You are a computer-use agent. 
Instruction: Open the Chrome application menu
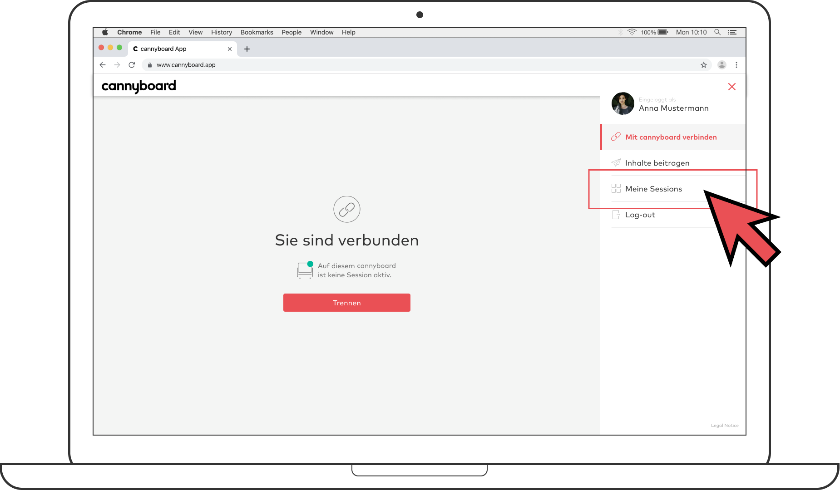pyautogui.click(x=129, y=32)
